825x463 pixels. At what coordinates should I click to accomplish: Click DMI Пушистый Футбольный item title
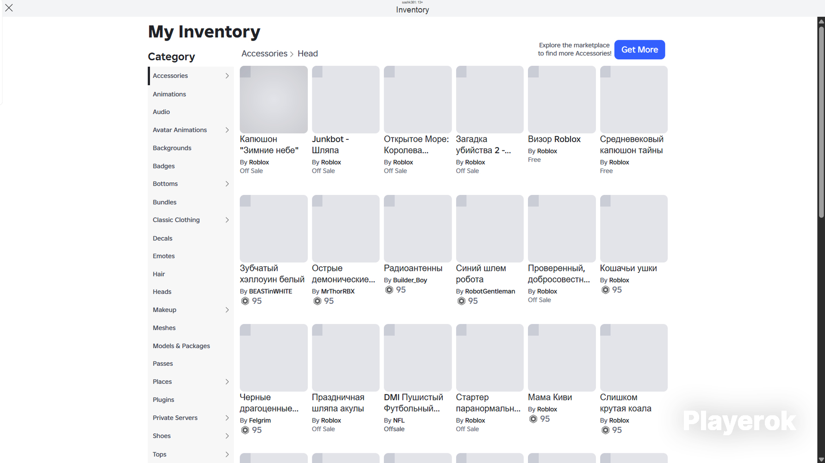(x=414, y=403)
